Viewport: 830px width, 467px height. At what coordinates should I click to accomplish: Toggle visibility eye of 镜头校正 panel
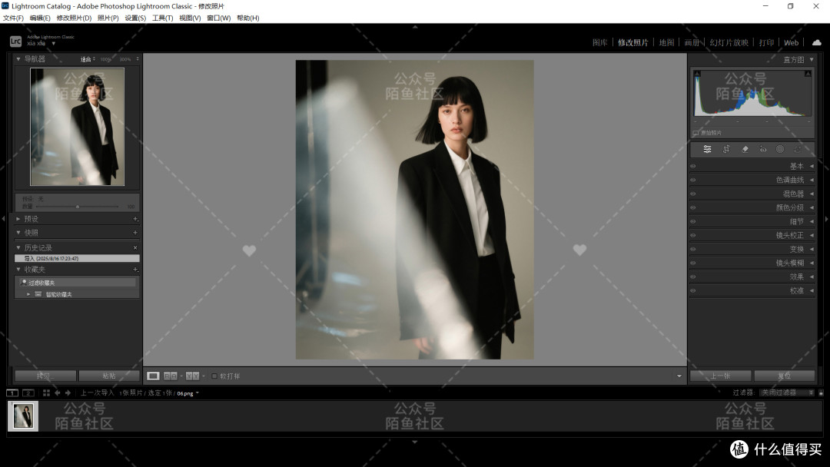(693, 235)
